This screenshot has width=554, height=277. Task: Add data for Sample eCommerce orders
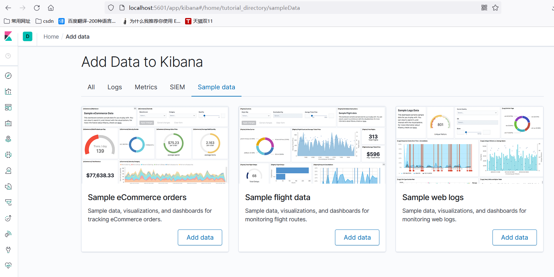(x=200, y=237)
